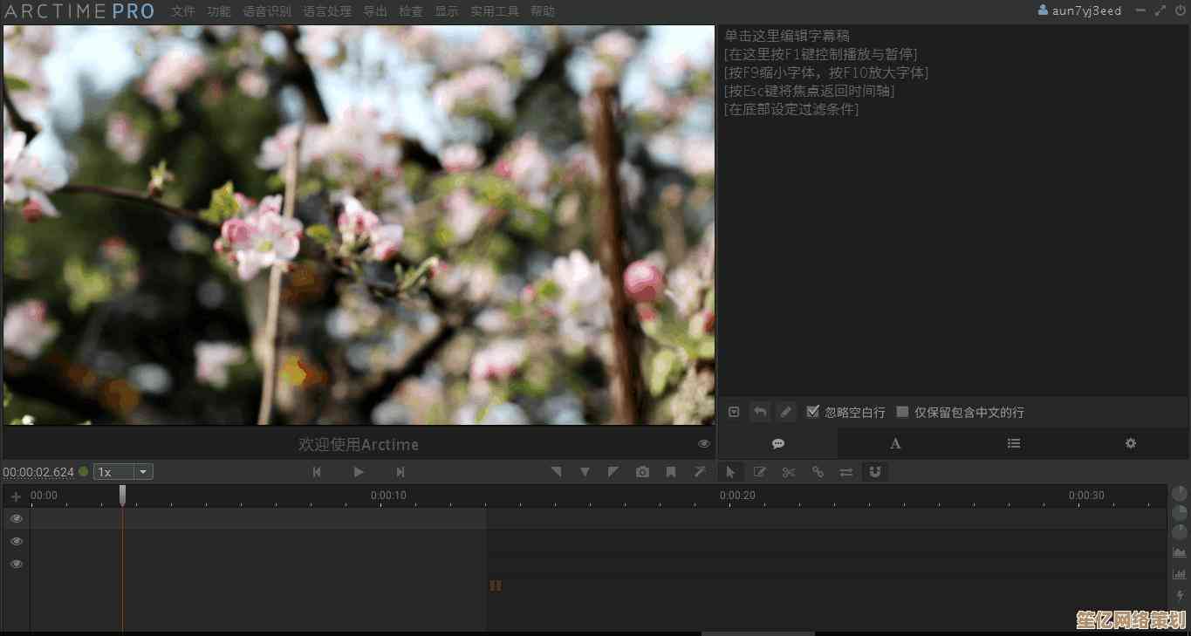Screen dimensions: 1191x636
Task: Switch to the font style 'A' tab
Action: [895, 443]
